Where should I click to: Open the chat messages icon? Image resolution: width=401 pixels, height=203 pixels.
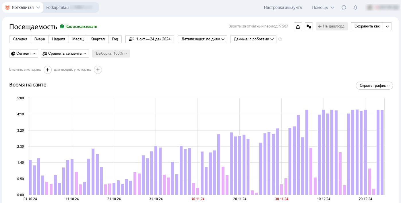point(344,7)
